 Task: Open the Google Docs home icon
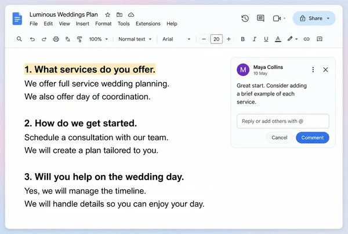tap(17, 19)
